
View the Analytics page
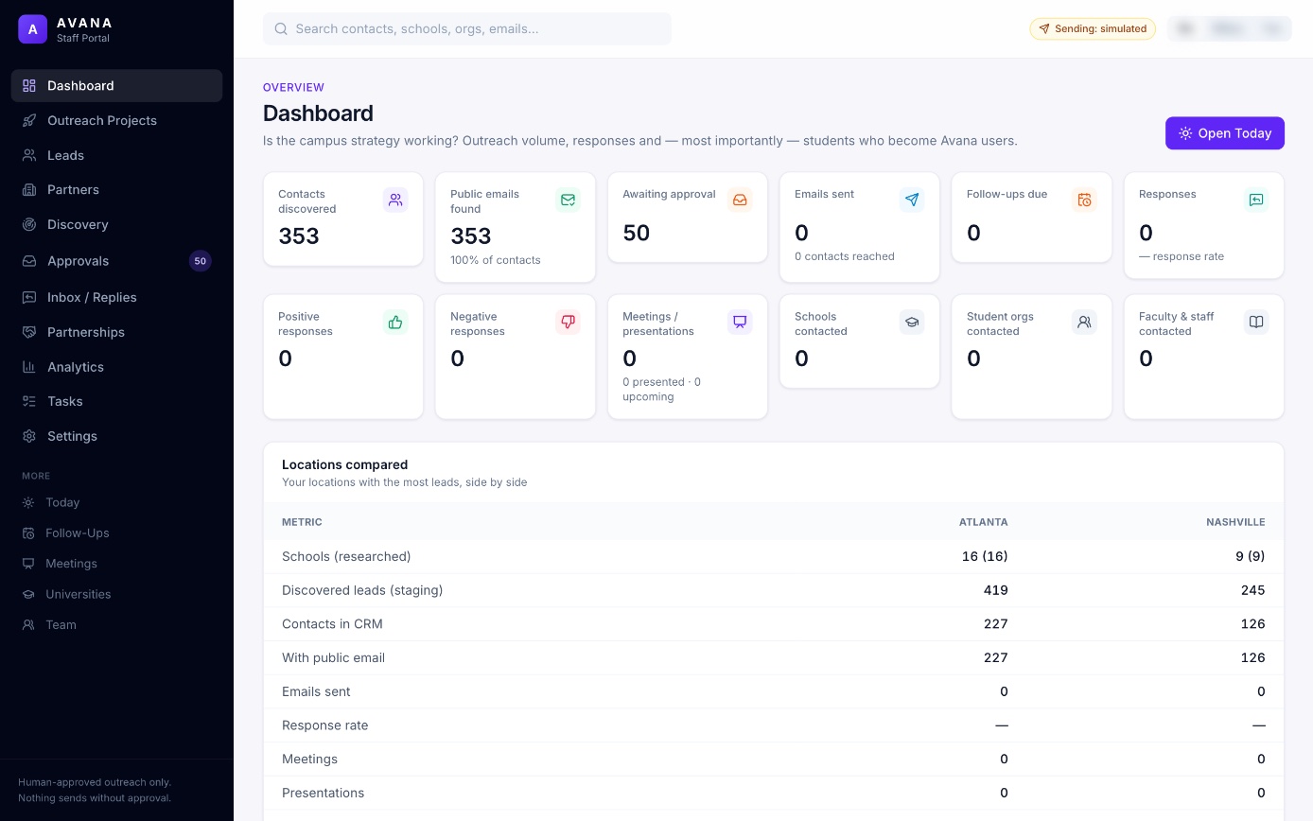pyautogui.click(x=116, y=367)
